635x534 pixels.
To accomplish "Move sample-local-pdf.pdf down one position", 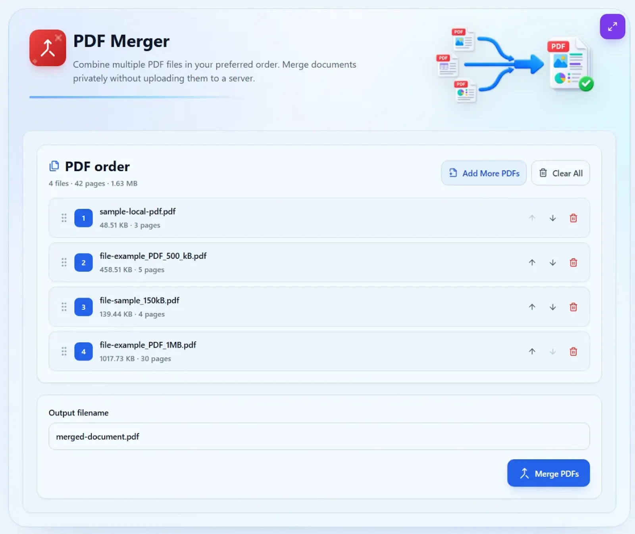I will coord(552,218).
